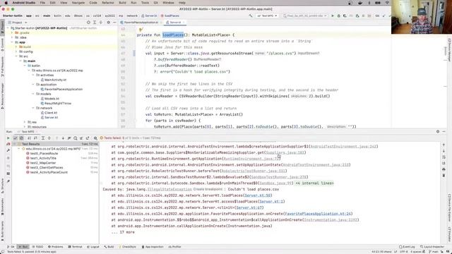The image size is (452, 254).
Task: Open the Refactor menu
Action: pyautogui.click(x=108, y=3)
